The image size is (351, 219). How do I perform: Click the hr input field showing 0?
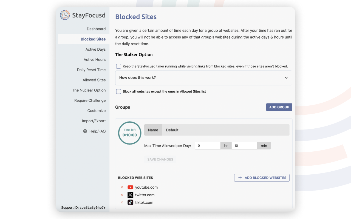pyautogui.click(x=208, y=146)
